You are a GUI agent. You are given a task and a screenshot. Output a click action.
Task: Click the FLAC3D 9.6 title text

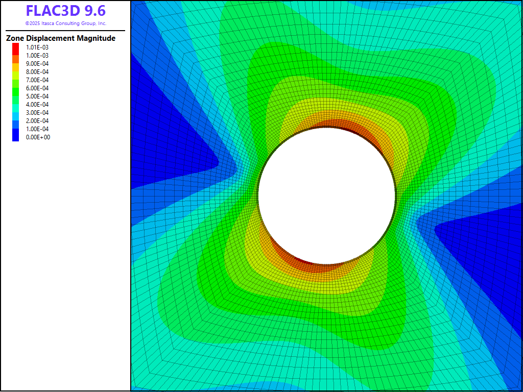[65, 11]
